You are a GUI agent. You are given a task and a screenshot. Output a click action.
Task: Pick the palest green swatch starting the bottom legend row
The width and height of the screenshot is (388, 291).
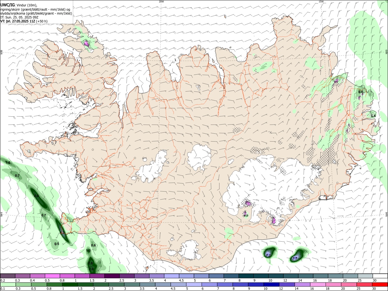8,284
